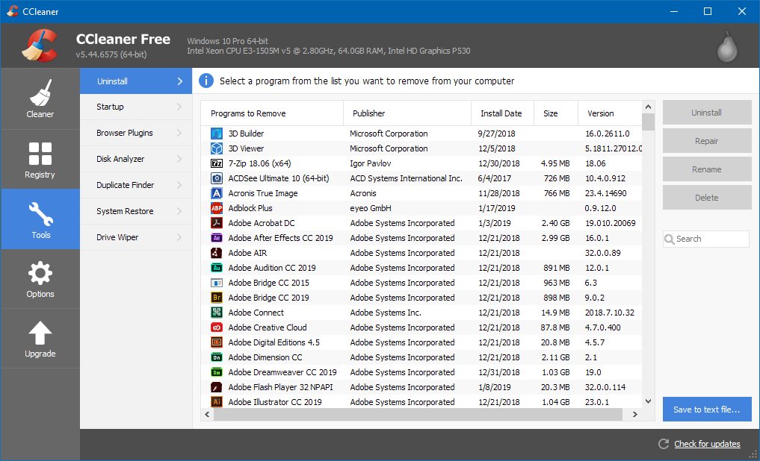The image size is (760, 461).
Task: Click the Adobe Creative Cloud icon
Action: tap(217, 327)
